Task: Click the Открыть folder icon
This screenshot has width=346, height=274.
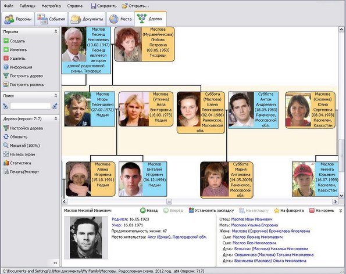Action: pos(124,6)
